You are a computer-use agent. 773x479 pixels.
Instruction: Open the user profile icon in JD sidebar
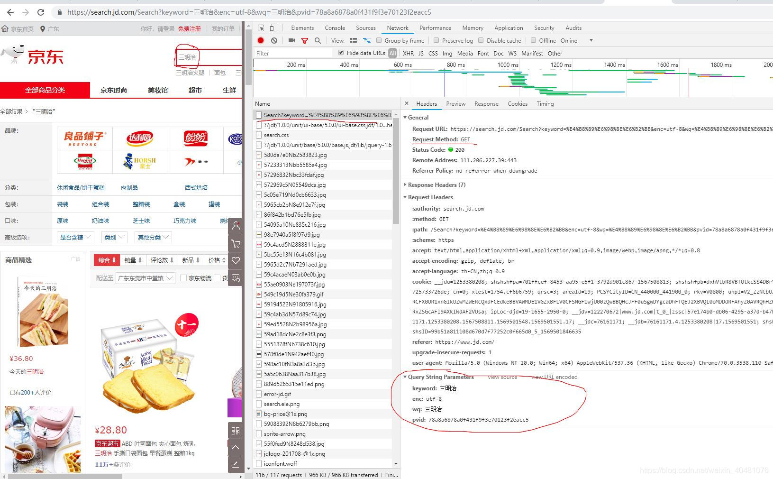[236, 226]
